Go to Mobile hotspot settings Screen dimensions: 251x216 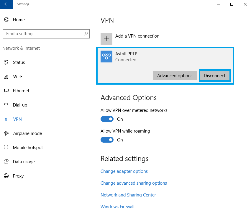tap(28, 148)
